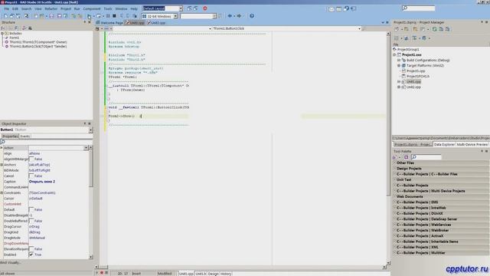Click the code editor horizontal scrollbar
The height and width of the screenshot is (276, 490).
[240, 267]
